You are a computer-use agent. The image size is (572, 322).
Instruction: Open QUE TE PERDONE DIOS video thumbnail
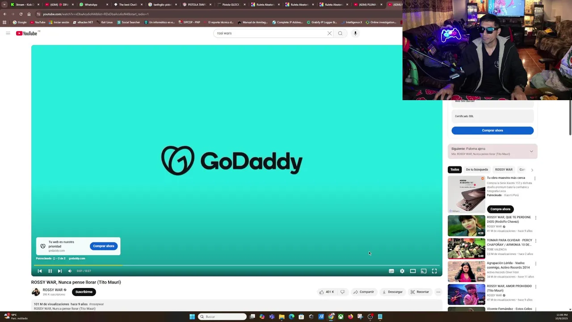466,226
